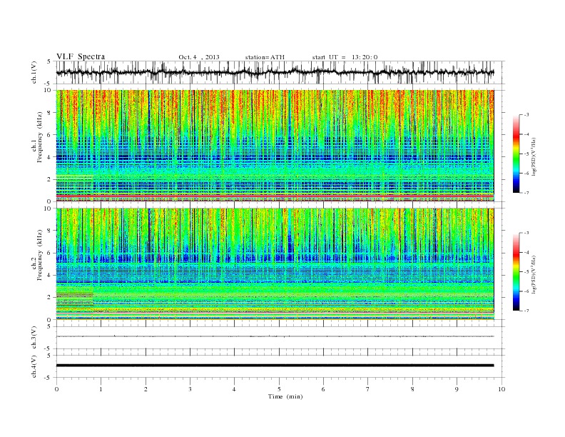Click the "ch.4(V)" axis label
Viewport: 565px width, 437px height.
(34, 366)
